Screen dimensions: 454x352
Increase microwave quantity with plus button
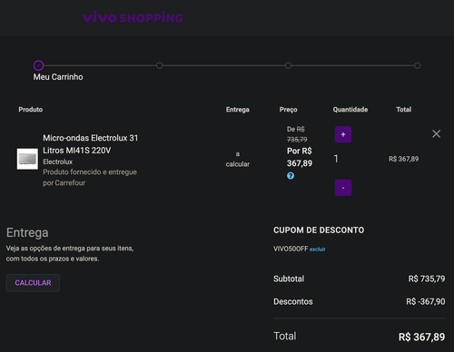click(343, 134)
